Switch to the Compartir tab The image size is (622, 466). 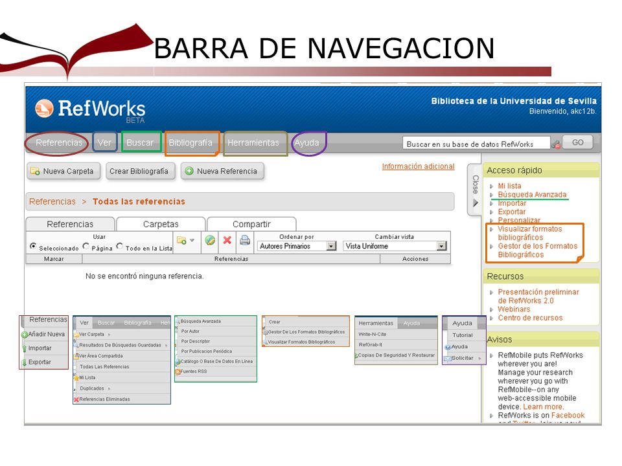pyautogui.click(x=251, y=224)
